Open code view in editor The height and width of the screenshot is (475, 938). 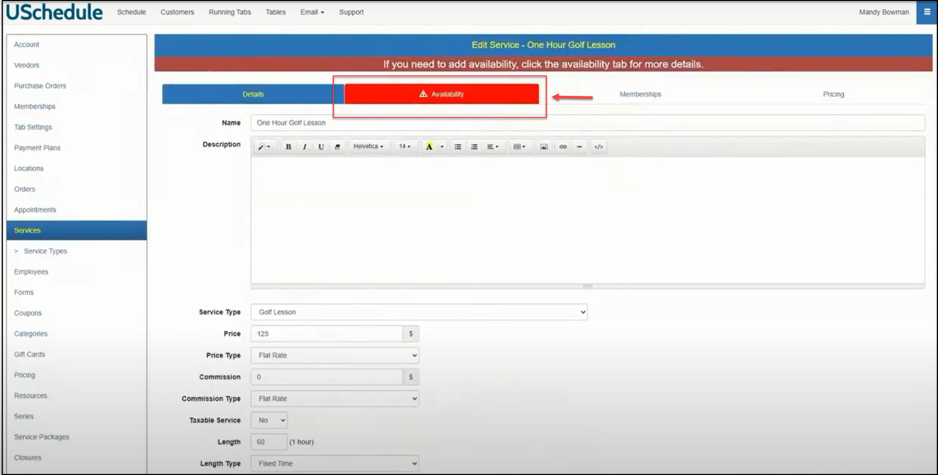point(599,146)
